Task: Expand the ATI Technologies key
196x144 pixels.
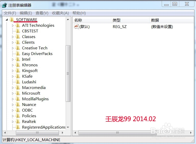Action: [x=13, y=26]
